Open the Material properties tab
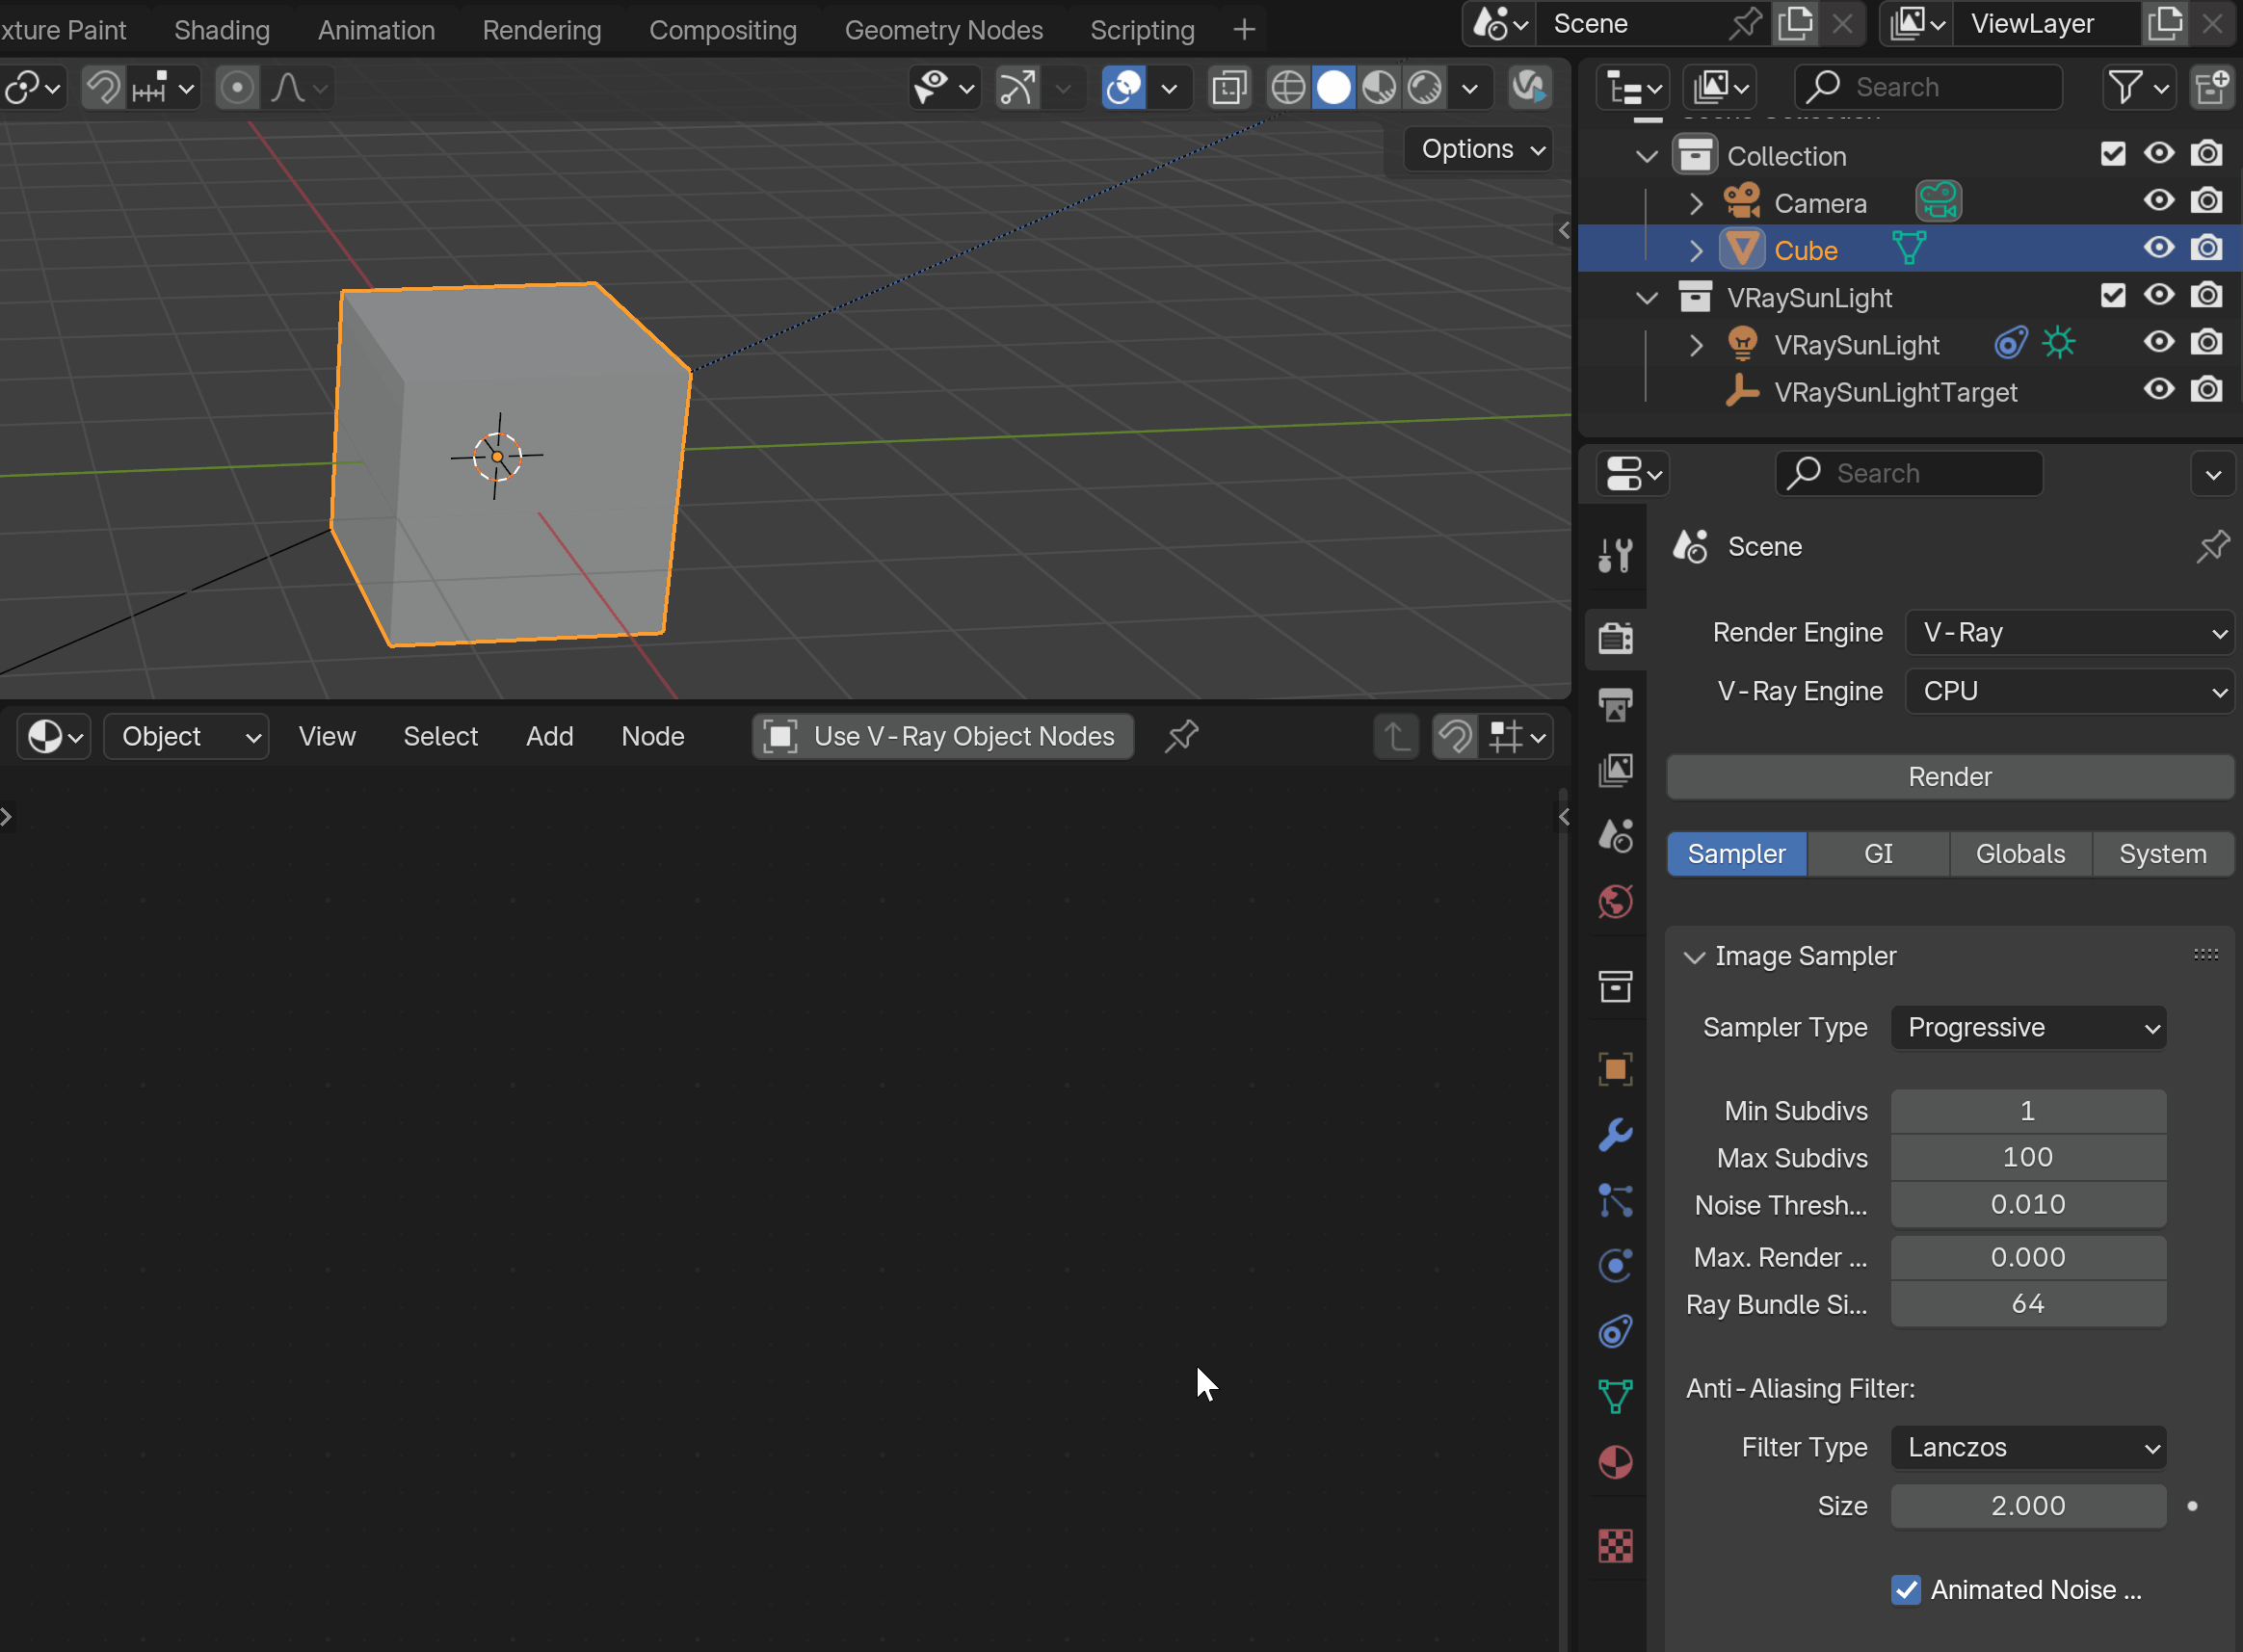The height and width of the screenshot is (1652, 2243). (1615, 1462)
